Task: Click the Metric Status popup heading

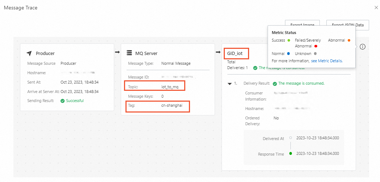Action: coord(284,33)
